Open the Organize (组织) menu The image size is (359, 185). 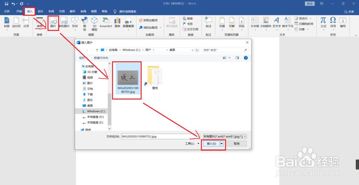(84, 58)
